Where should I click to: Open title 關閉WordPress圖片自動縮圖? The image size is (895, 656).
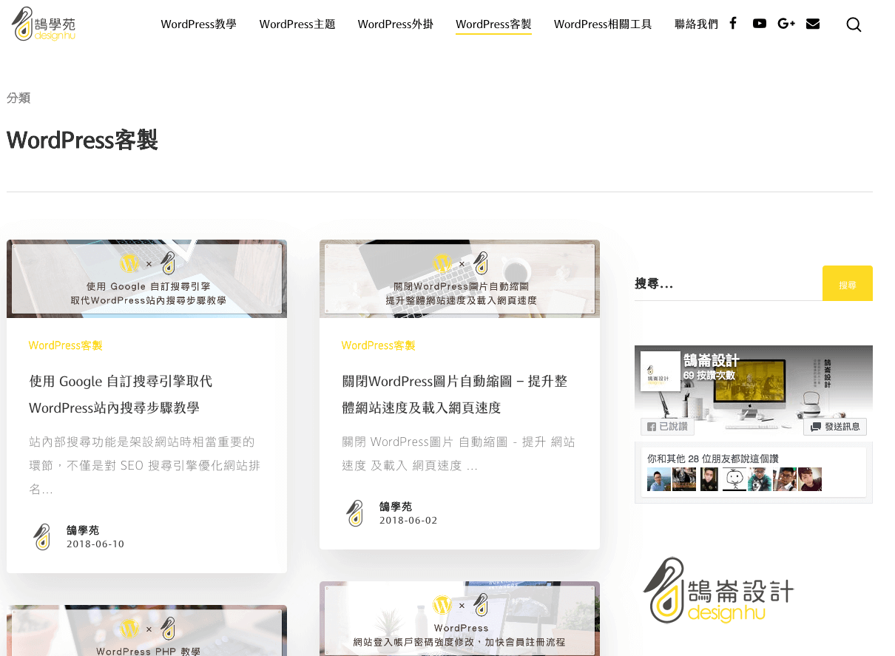point(455,394)
